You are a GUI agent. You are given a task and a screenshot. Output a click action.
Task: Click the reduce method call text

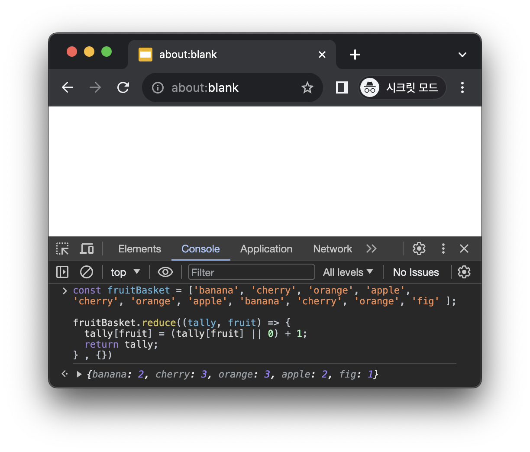point(159,323)
